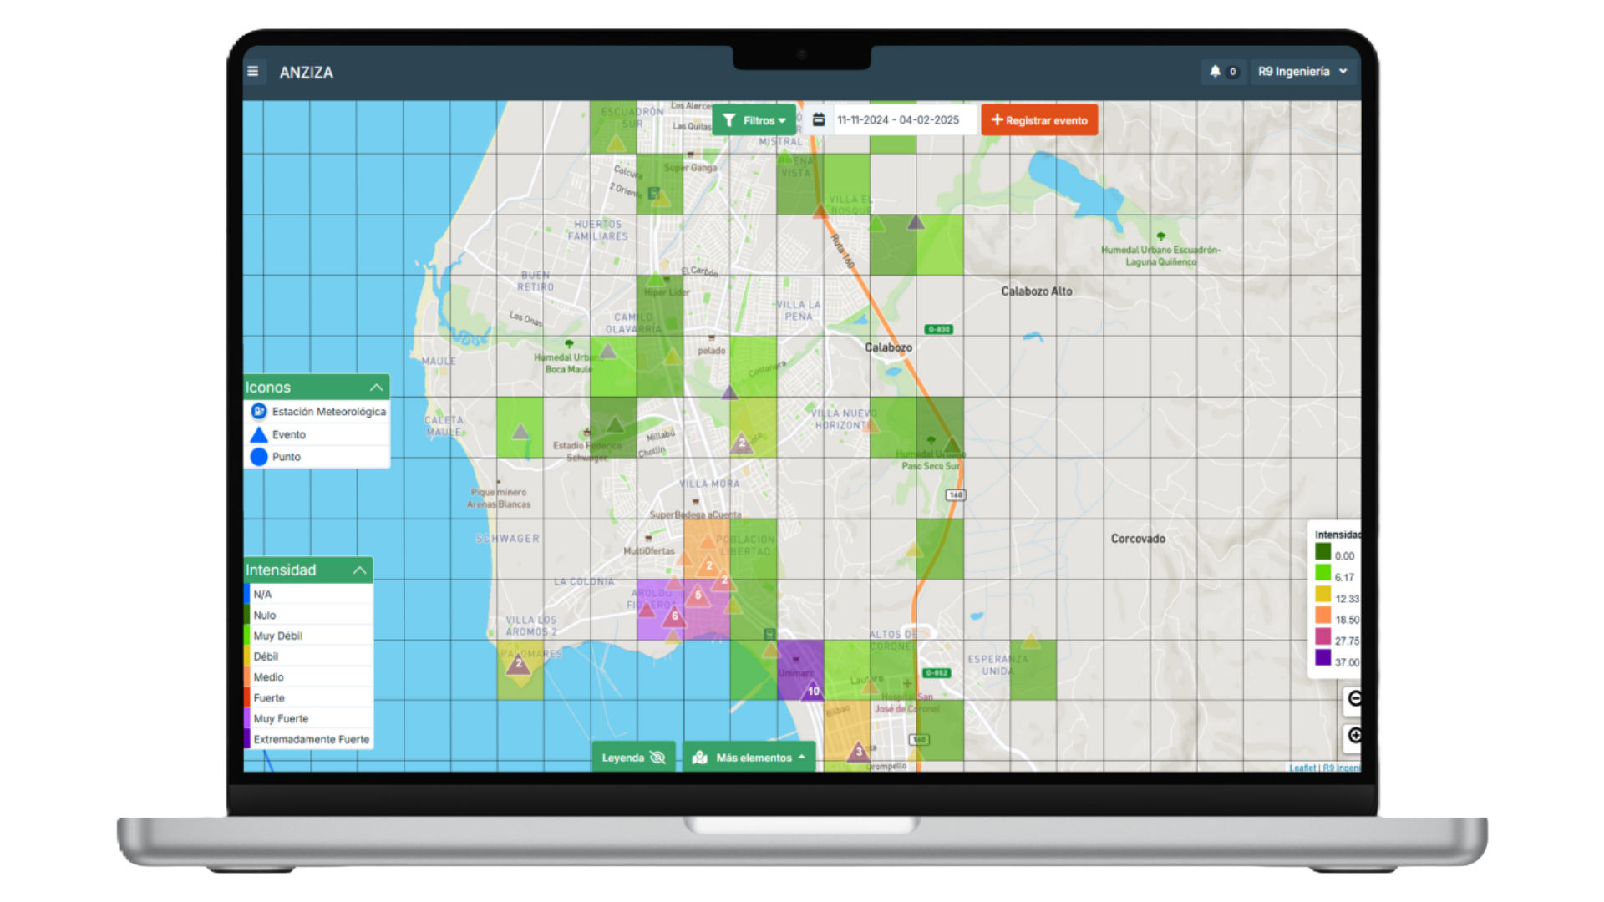Click the calendar icon beside date range

(x=819, y=120)
